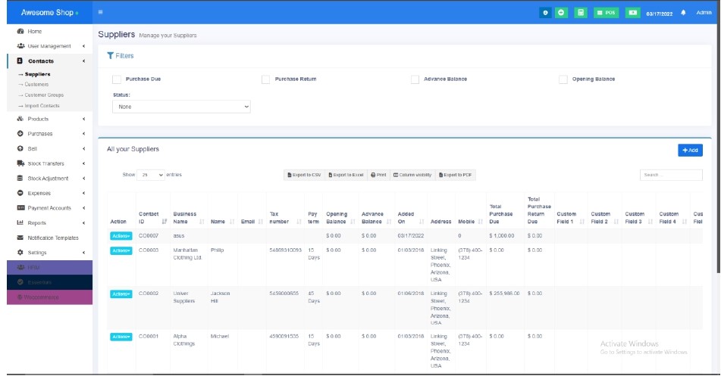
Task: Open the calculator icon in header
Action: [581, 13]
